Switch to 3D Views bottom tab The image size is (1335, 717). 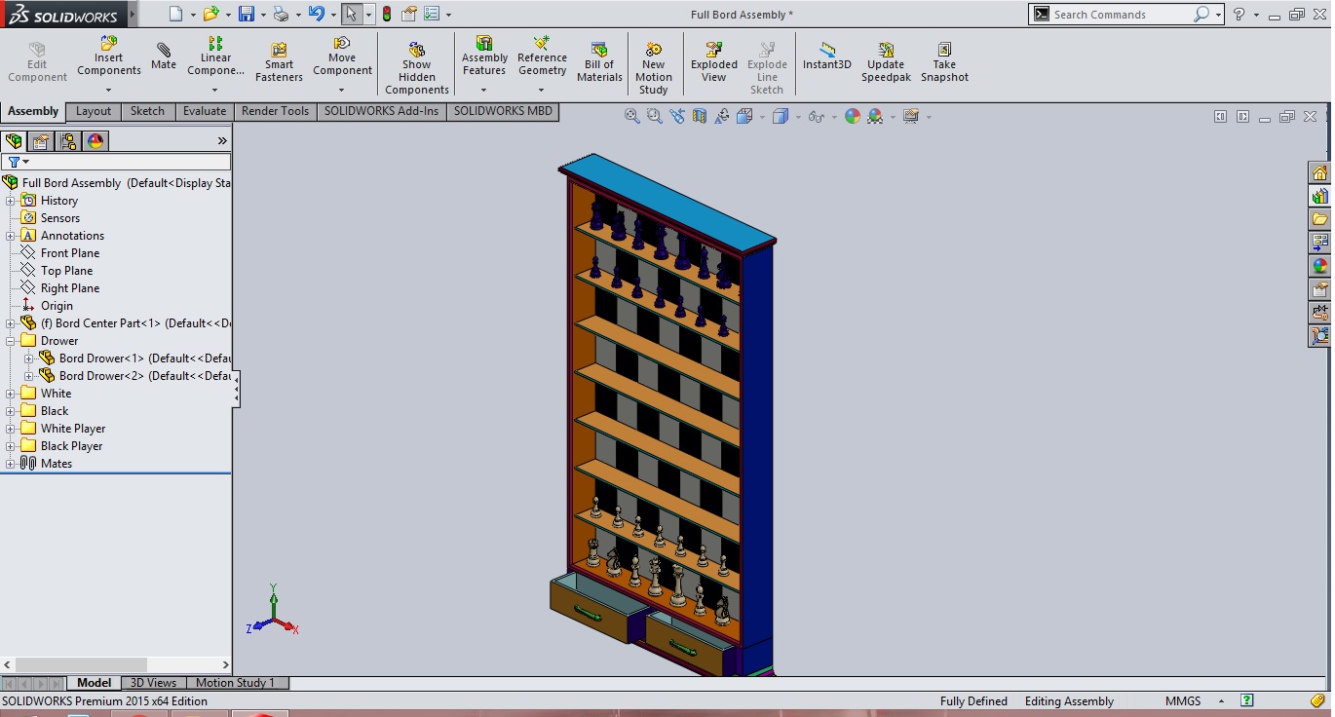pyautogui.click(x=154, y=683)
